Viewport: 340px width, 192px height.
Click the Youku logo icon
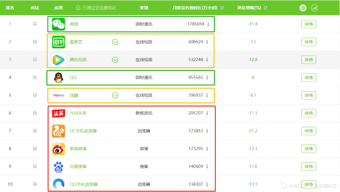59,95
